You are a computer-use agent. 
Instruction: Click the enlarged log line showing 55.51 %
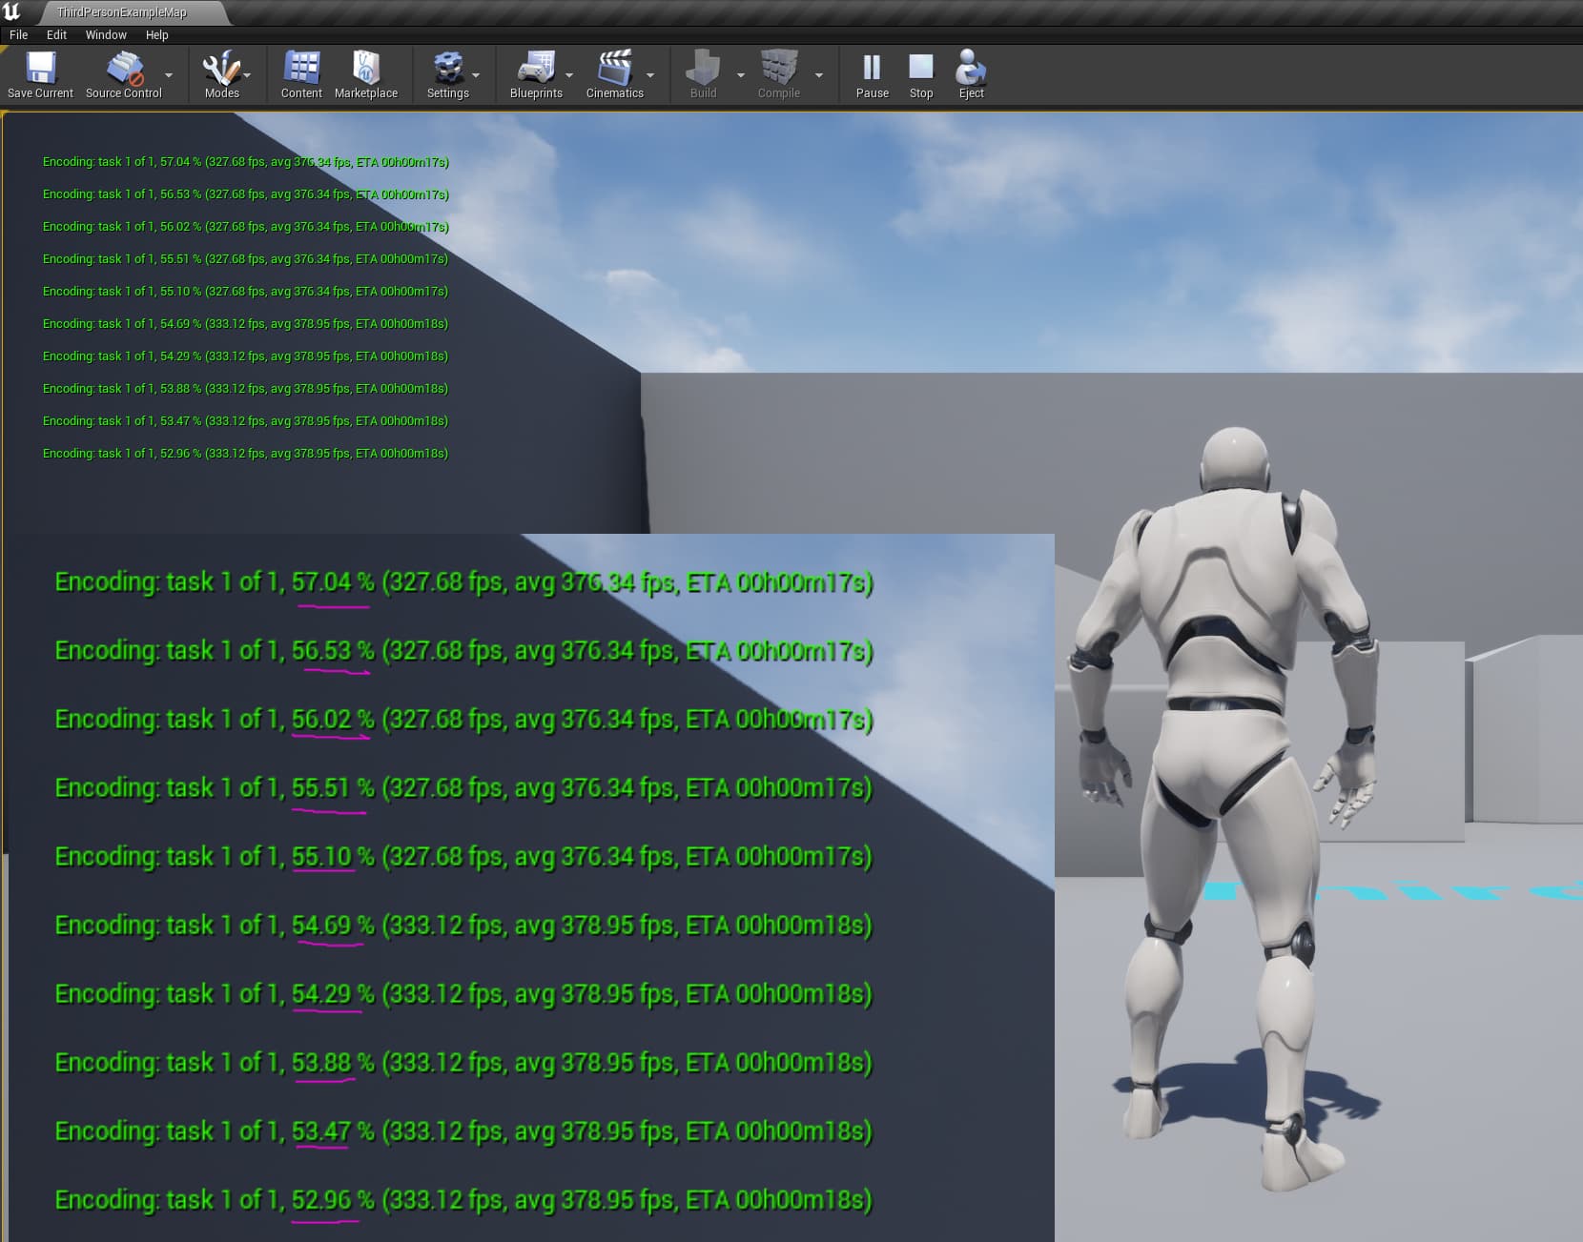(x=463, y=788)
